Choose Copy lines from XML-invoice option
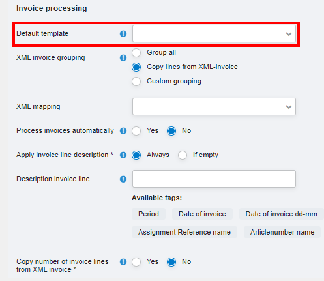This screenshot has height=281, width=324. tap(136, 67)
